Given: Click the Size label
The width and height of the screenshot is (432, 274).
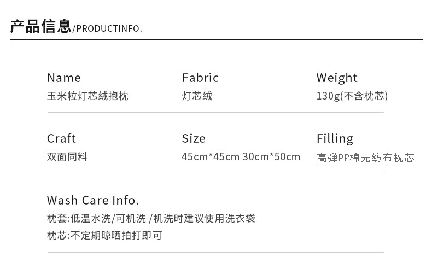Looking at the screenshot, I should 194,138.
